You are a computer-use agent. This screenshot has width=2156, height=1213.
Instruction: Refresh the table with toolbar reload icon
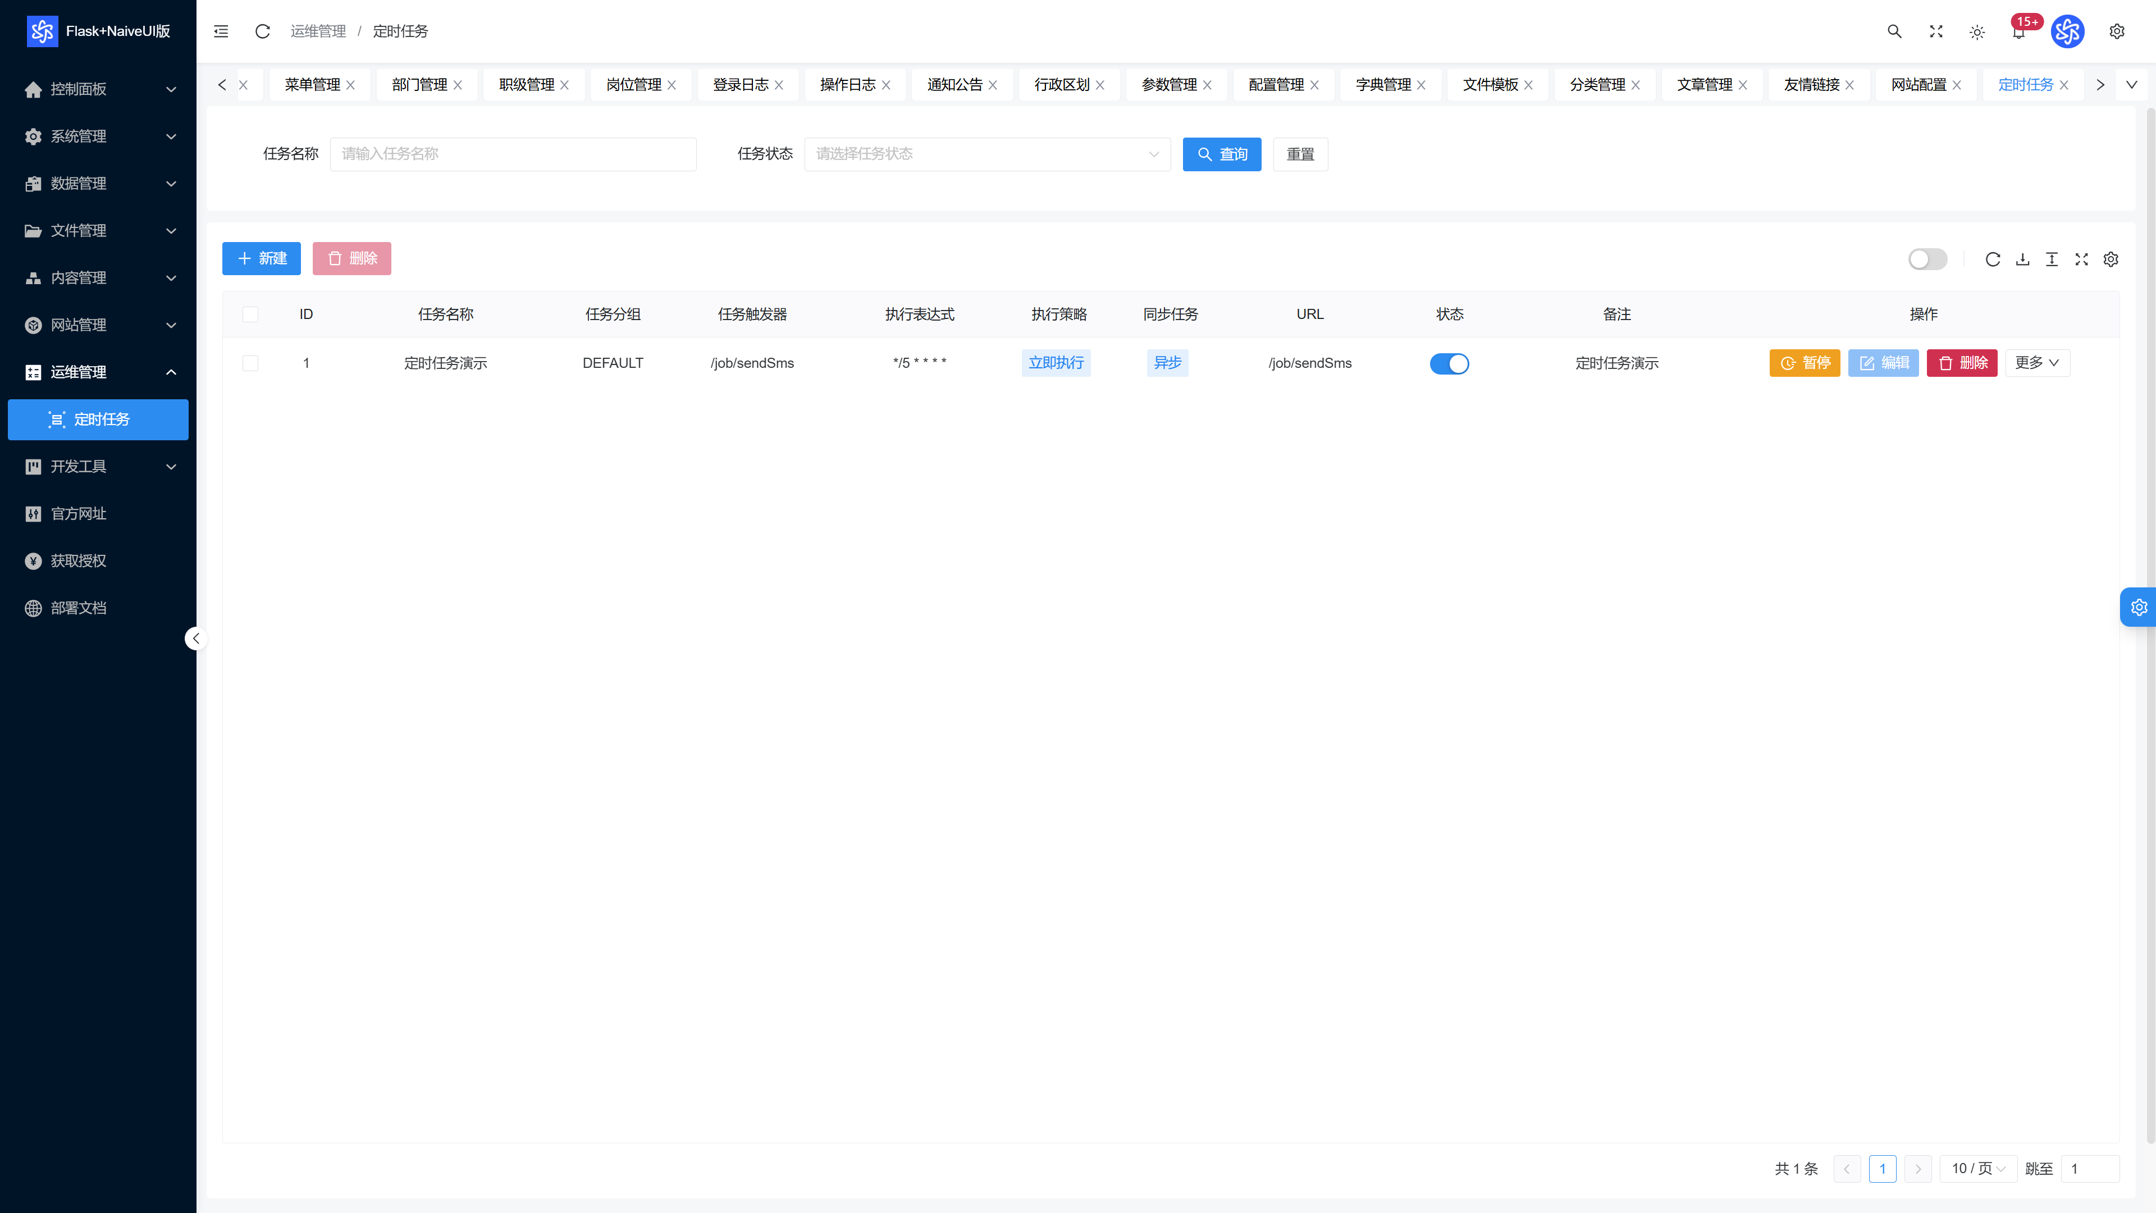point(1993,259)
